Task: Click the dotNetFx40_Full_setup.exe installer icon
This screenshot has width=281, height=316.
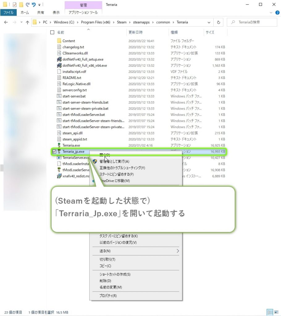Action: tap(60, 59)
